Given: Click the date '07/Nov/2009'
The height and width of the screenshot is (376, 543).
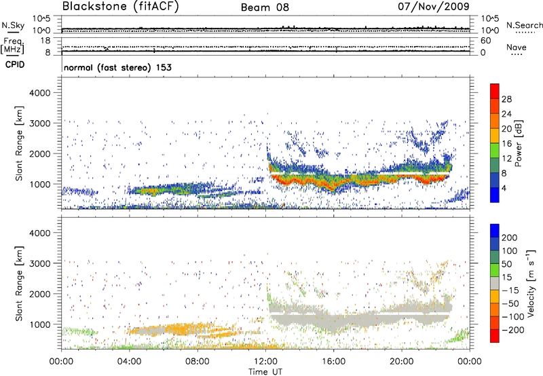Looking at the screenshot, I should click(x=433, y=6).
